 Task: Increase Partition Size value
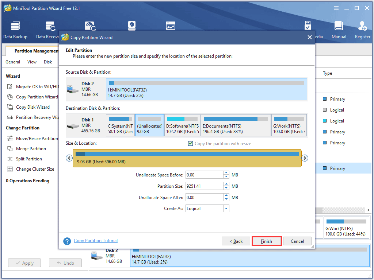(226, 184)
